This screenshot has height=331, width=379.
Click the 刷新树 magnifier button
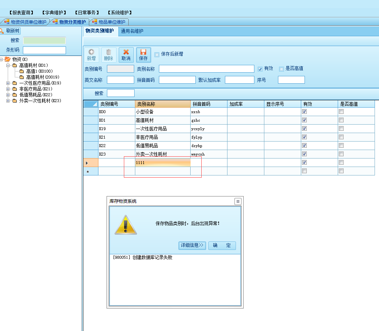pyautogui.click(x=10, y=31)
